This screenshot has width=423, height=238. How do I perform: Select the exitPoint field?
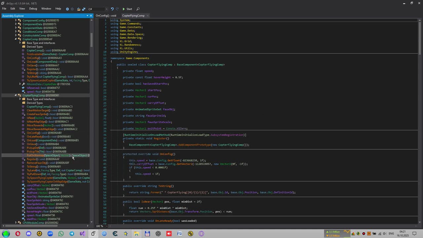(44, 193)
